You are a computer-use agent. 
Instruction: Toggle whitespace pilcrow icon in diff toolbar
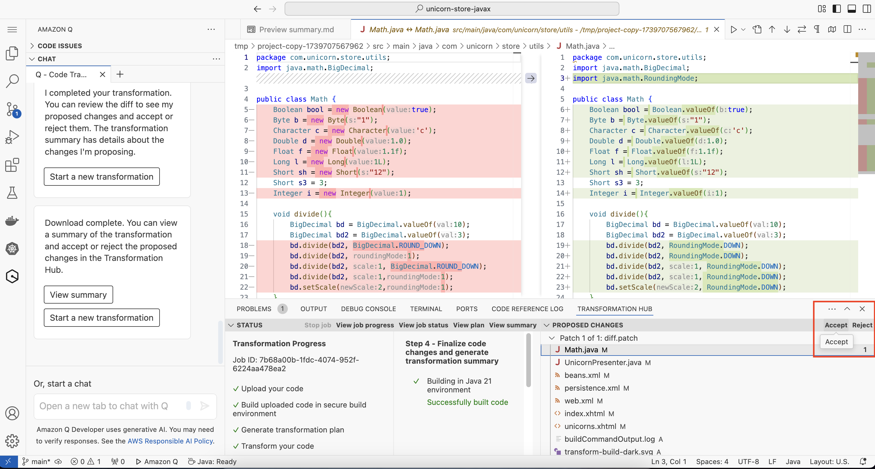tap(817, 30)
